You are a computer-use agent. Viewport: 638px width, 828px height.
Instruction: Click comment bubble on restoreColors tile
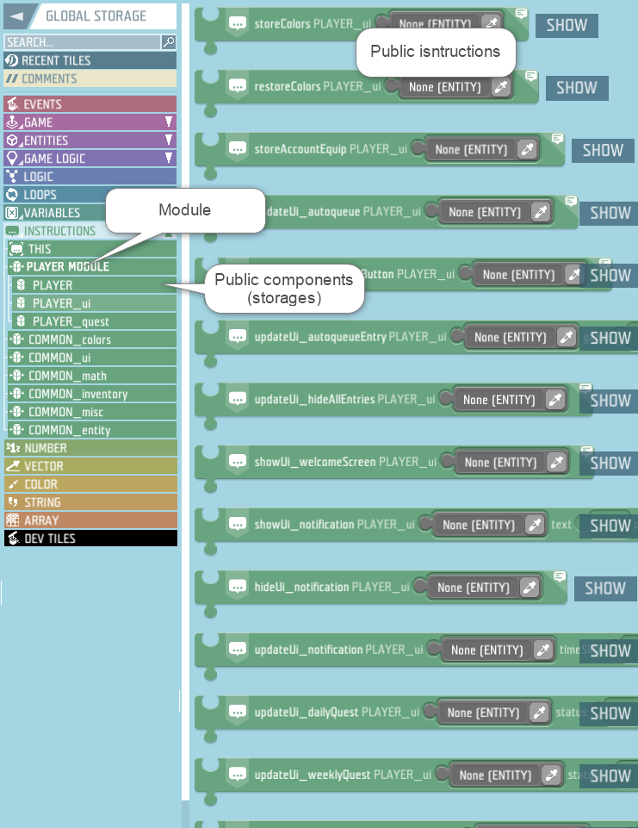531,76
